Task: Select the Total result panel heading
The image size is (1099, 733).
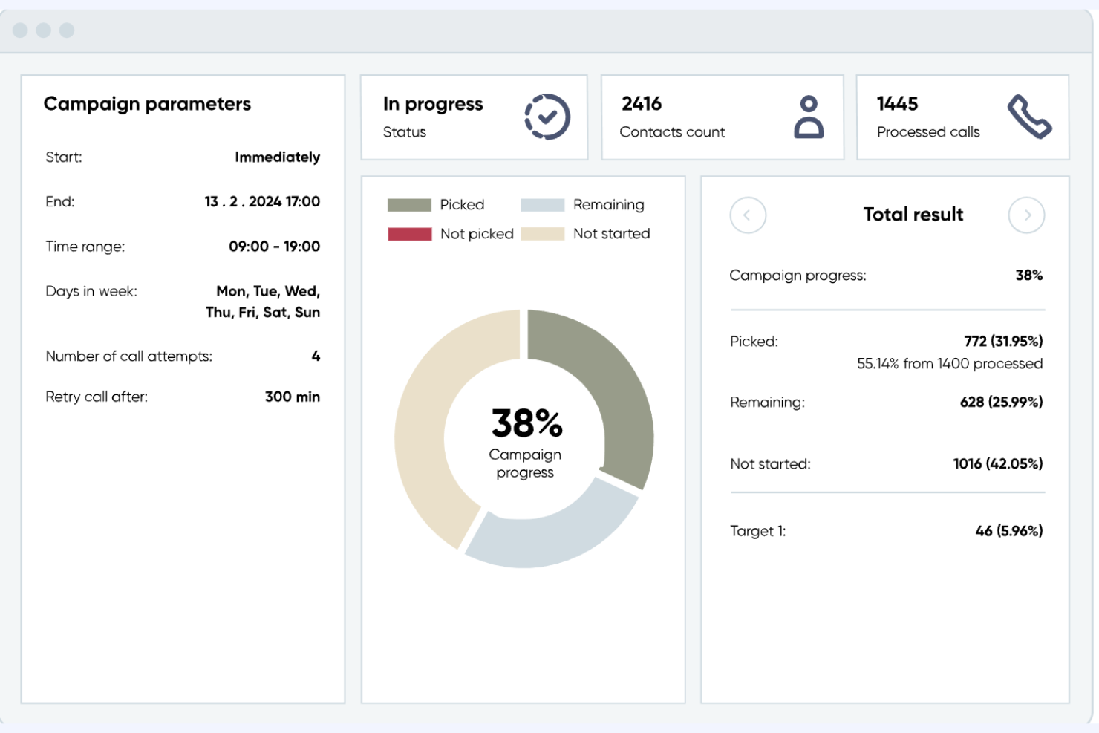Action: tap(913, 214)
